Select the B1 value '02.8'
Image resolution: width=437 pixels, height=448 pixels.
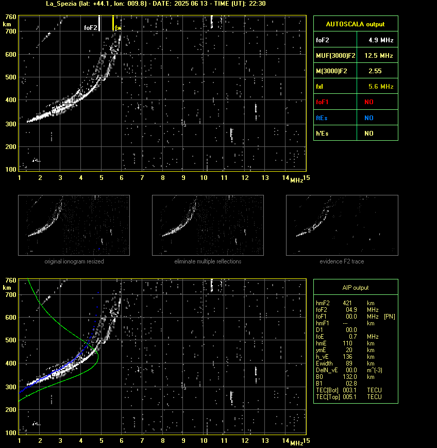tap(351, 384)
